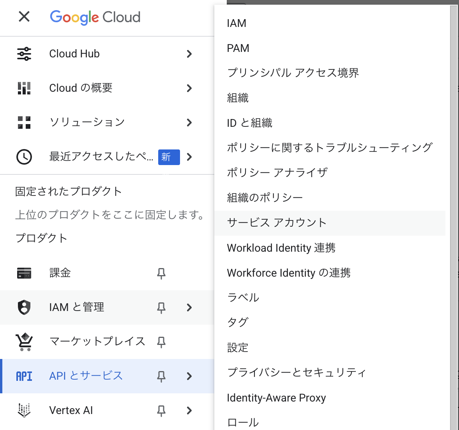Click the マーケットプレイス label
Image resolution: width=459 pixels, height=430 pixels.
(x=97, y=342)
